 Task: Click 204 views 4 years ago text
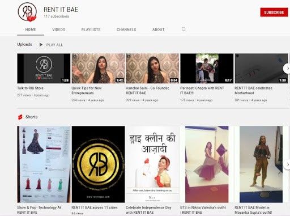click(88, 100)
